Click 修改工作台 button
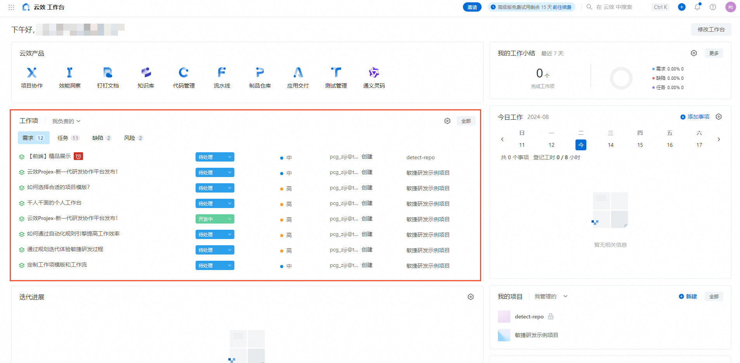The width and height of the screenshot is (740, 363). point(711,29)
